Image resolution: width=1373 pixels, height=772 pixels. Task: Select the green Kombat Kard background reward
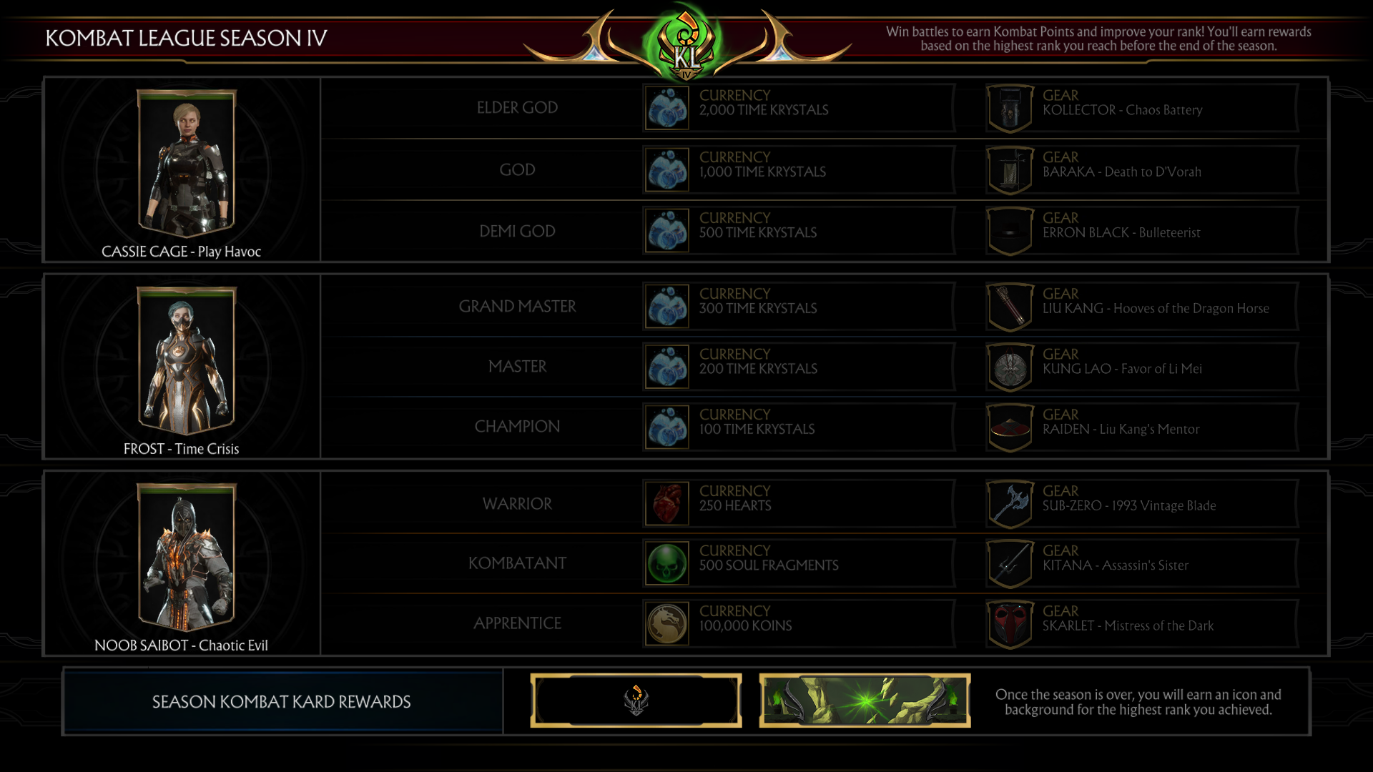[865, 701]
